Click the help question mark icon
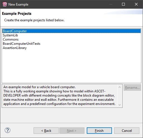This screenshot has width=143, height=138. click(x=8, y=130)
